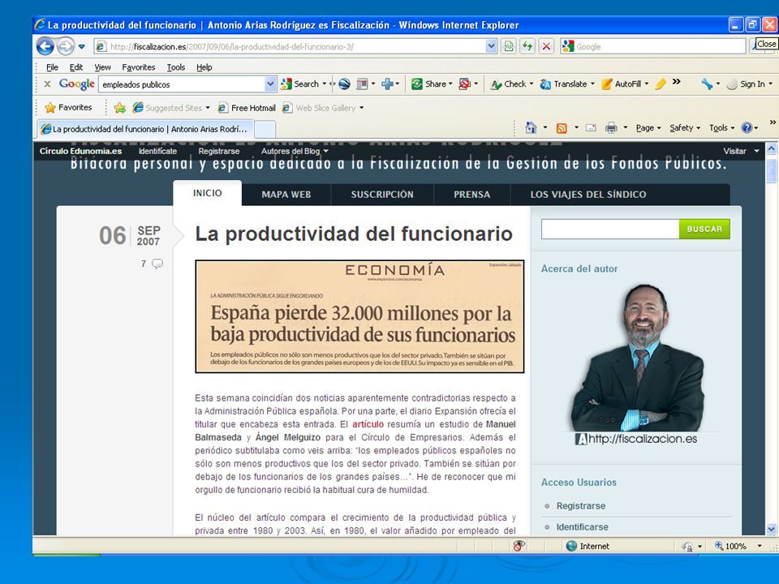779x584 pixels.
Task: Toggle Compatibility View icon beside address bar
Action: [509, 47]
